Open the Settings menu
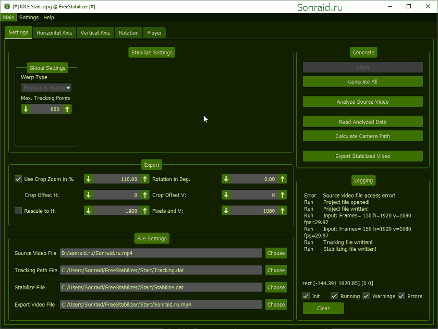Viewport: 438px width, 329px height. click(29, 17)
